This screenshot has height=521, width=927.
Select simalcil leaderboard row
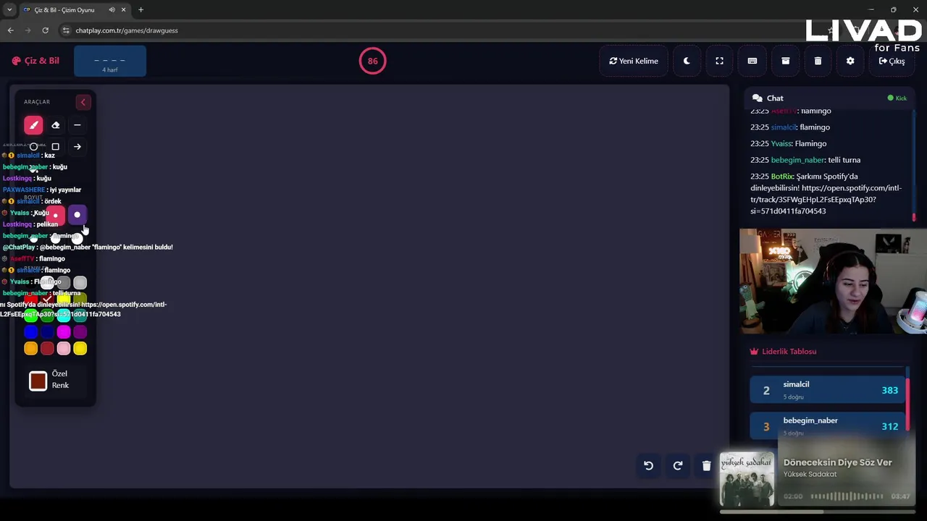[x=827, y=391]
